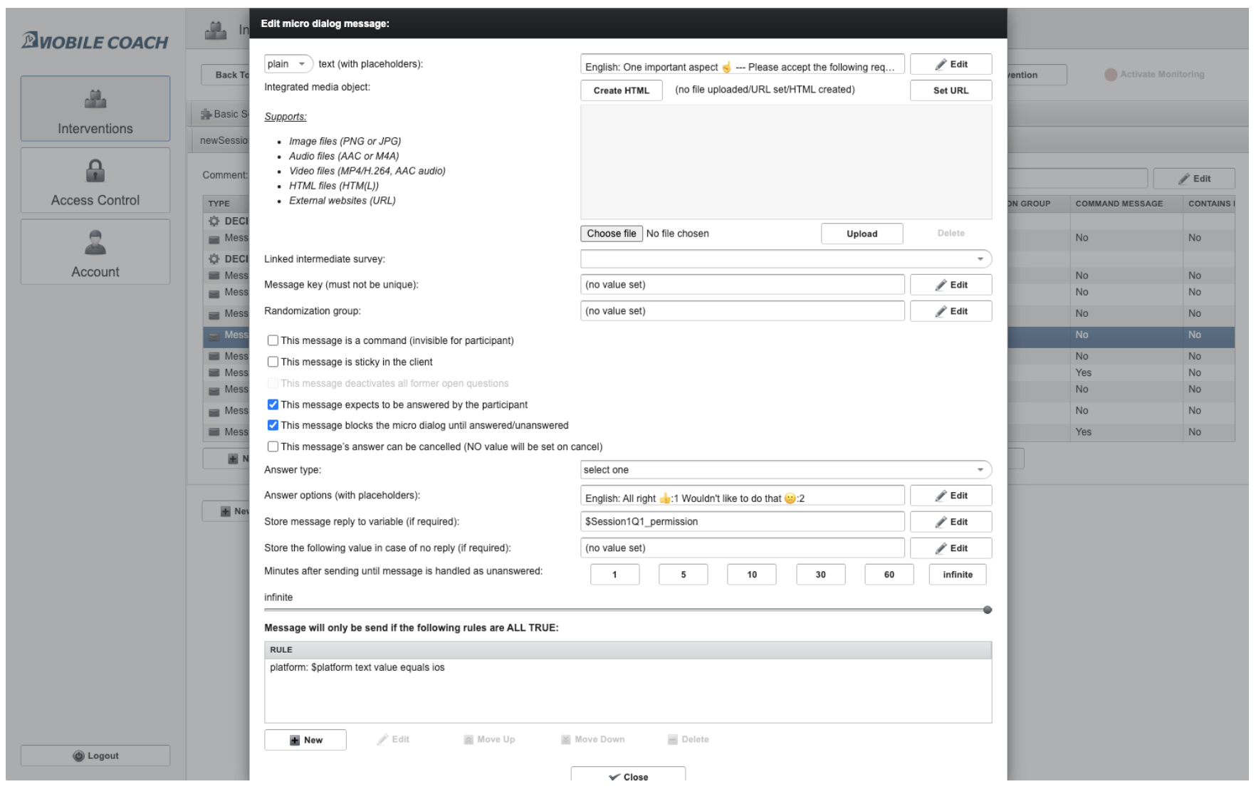Screen dimensions: 1256x789
Task: Open the Account person icon
Action: (x=95, y=242)
